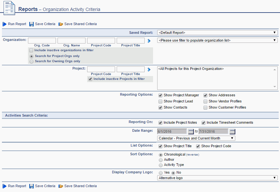Click the Save Criteria text link at the bottom
The image size is (280, 192).
click(44, 186)
